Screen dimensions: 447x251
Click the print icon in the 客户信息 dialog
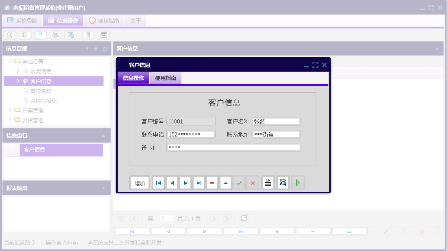point(268,183)
